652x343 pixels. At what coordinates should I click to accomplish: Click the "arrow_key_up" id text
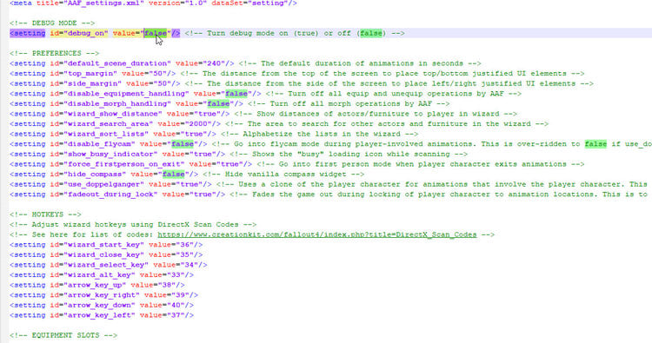pos(95,285)
